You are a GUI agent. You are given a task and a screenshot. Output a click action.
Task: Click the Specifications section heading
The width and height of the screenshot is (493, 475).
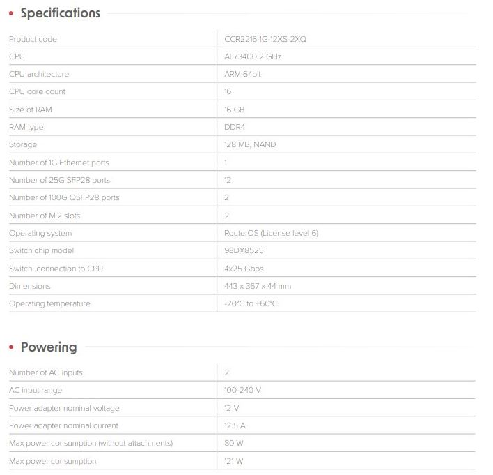click(60, 13)
